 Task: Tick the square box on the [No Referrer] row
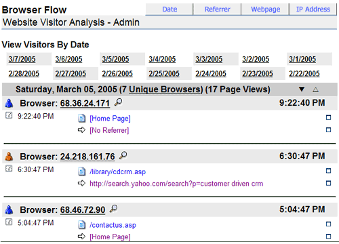[328, 130]
